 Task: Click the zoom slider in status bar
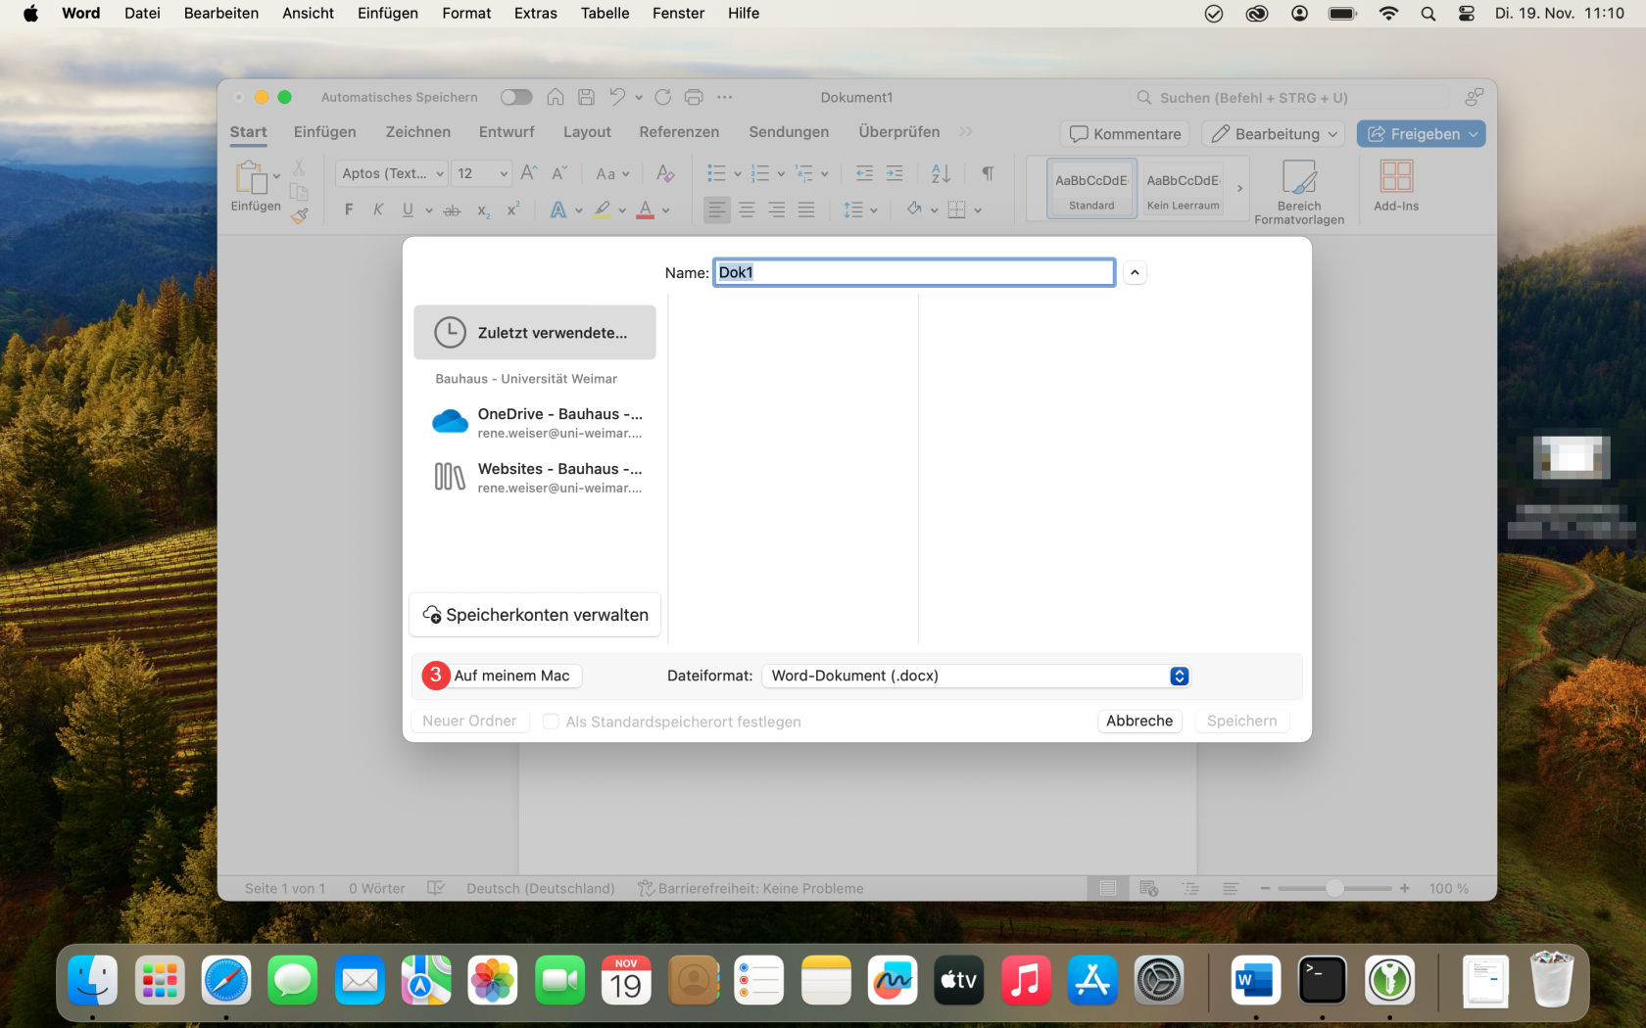click(x=1334, y=888)
